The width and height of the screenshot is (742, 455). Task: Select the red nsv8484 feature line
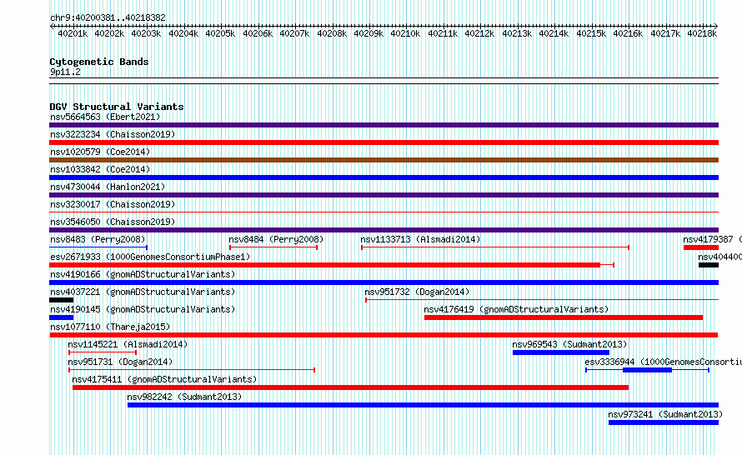pyautogui.click(x=273, y=247)
